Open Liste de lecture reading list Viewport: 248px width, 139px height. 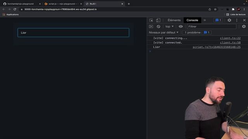236,14
